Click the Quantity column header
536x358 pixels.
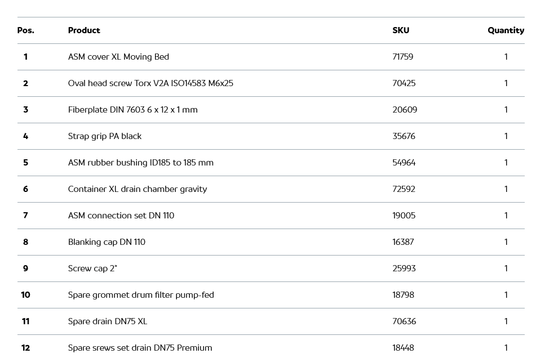point(506,30)
